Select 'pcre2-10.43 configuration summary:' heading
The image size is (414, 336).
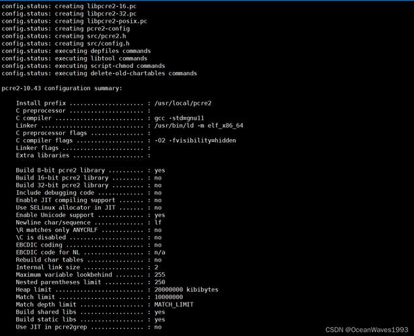click(x=62, y=88)
